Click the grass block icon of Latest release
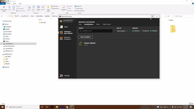194x109 pixels. click(81, 44)
